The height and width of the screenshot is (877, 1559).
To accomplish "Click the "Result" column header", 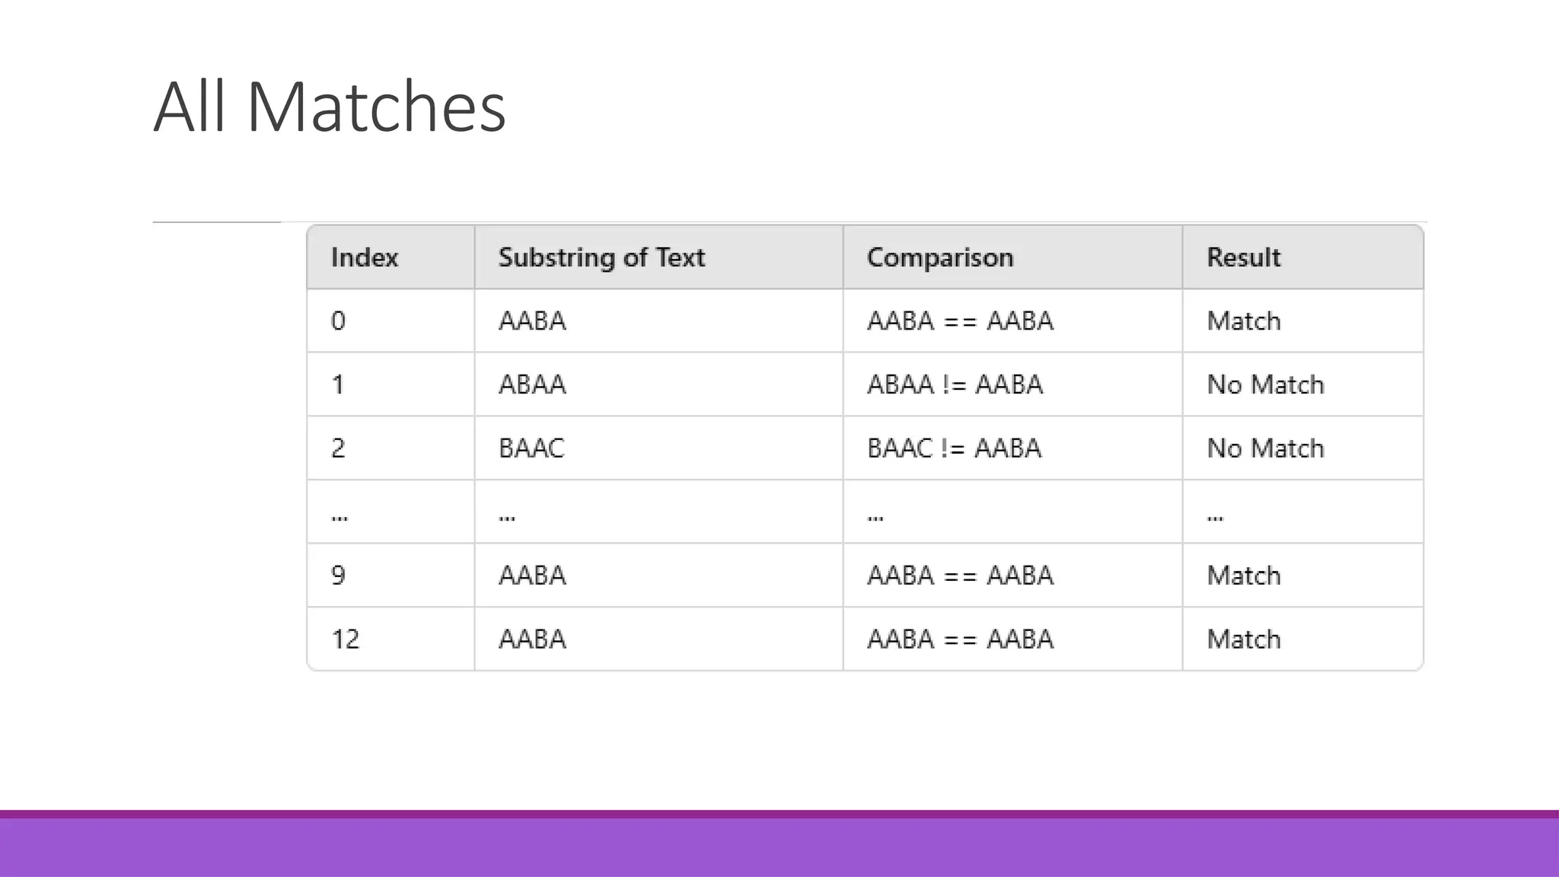I will (1244, 257).
